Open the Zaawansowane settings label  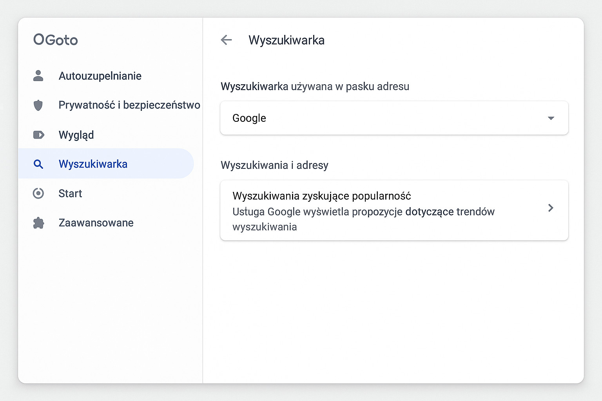coord(96,223)
